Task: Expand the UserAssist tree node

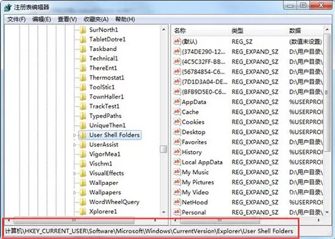Action: pos(74,145)
